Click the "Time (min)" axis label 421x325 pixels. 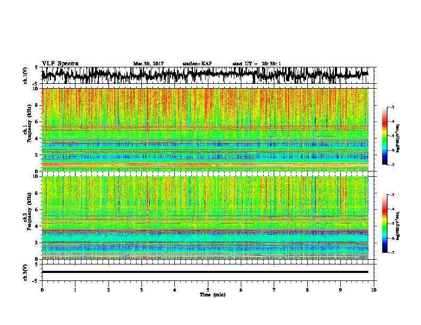point(213,295)
